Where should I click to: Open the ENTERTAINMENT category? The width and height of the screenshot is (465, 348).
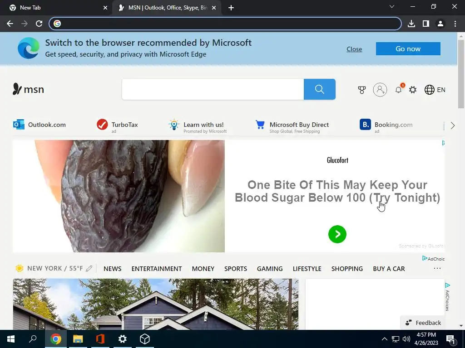[x=157, y=269]
